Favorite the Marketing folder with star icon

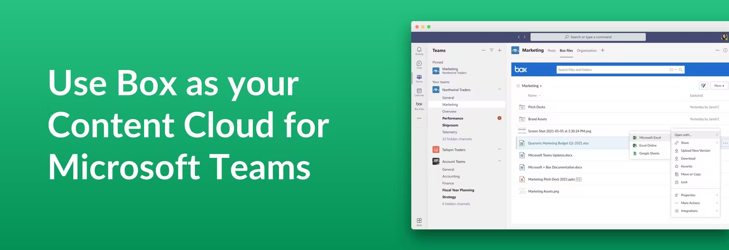click(518, 86)
